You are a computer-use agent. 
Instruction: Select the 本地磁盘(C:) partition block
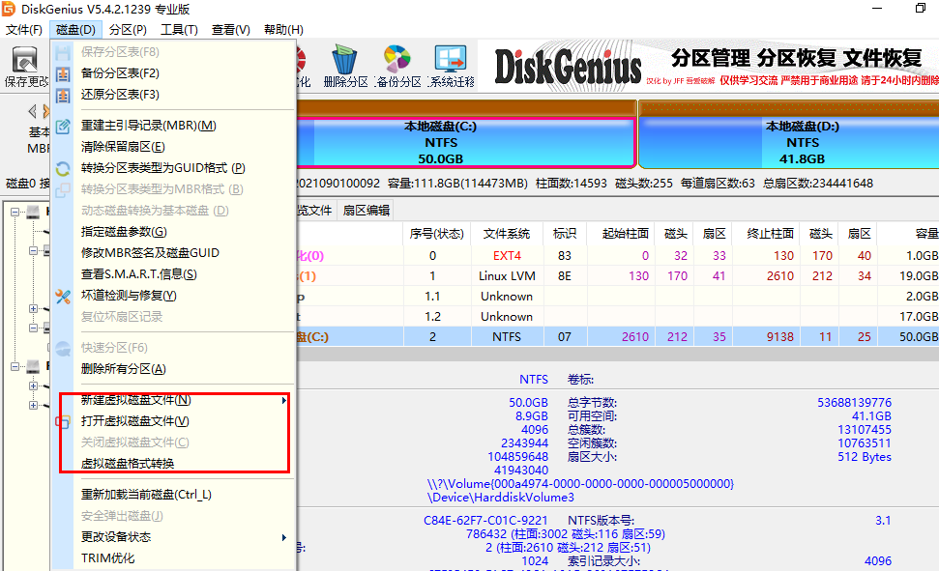[x=466, y=142]
